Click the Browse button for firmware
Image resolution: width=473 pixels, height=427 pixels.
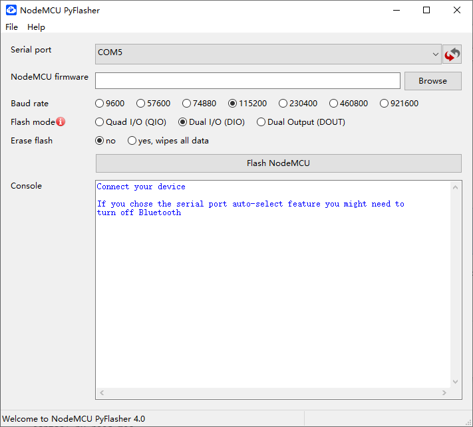click(x=433, y=81)
